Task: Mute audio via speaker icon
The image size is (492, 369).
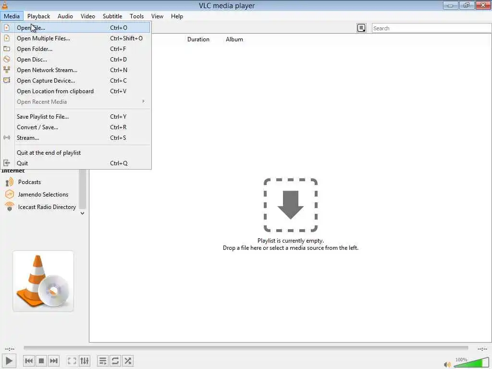Action: point(447,364)
